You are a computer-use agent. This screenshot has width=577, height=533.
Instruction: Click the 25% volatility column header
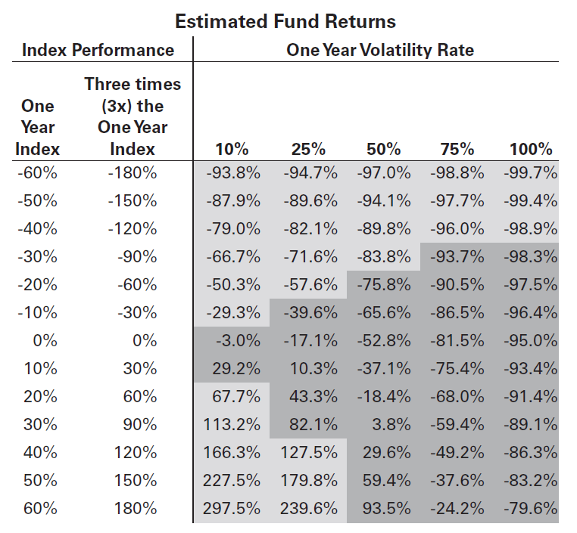[x=308, y=149]
